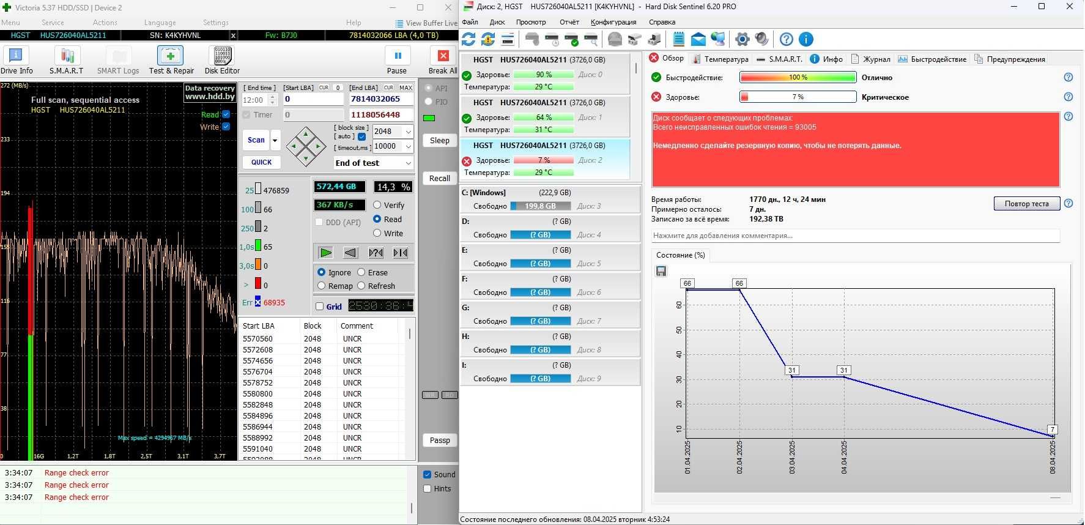The image size is (1085, 525).
Task: Click refresh-with-warning icon in Sentinel toolbar
Action: coord(488,40)
